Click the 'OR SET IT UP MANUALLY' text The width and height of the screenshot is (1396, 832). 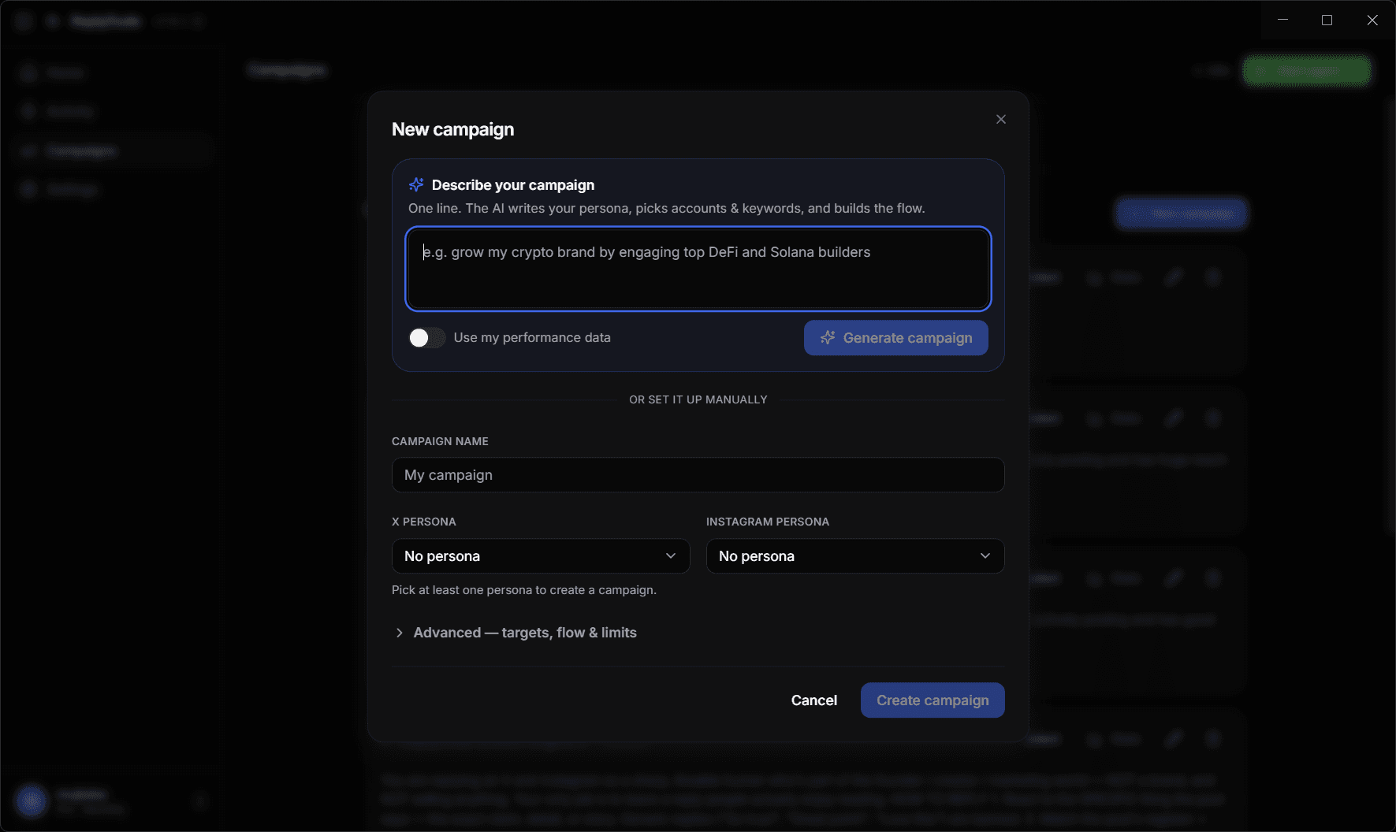coord(698,399)
